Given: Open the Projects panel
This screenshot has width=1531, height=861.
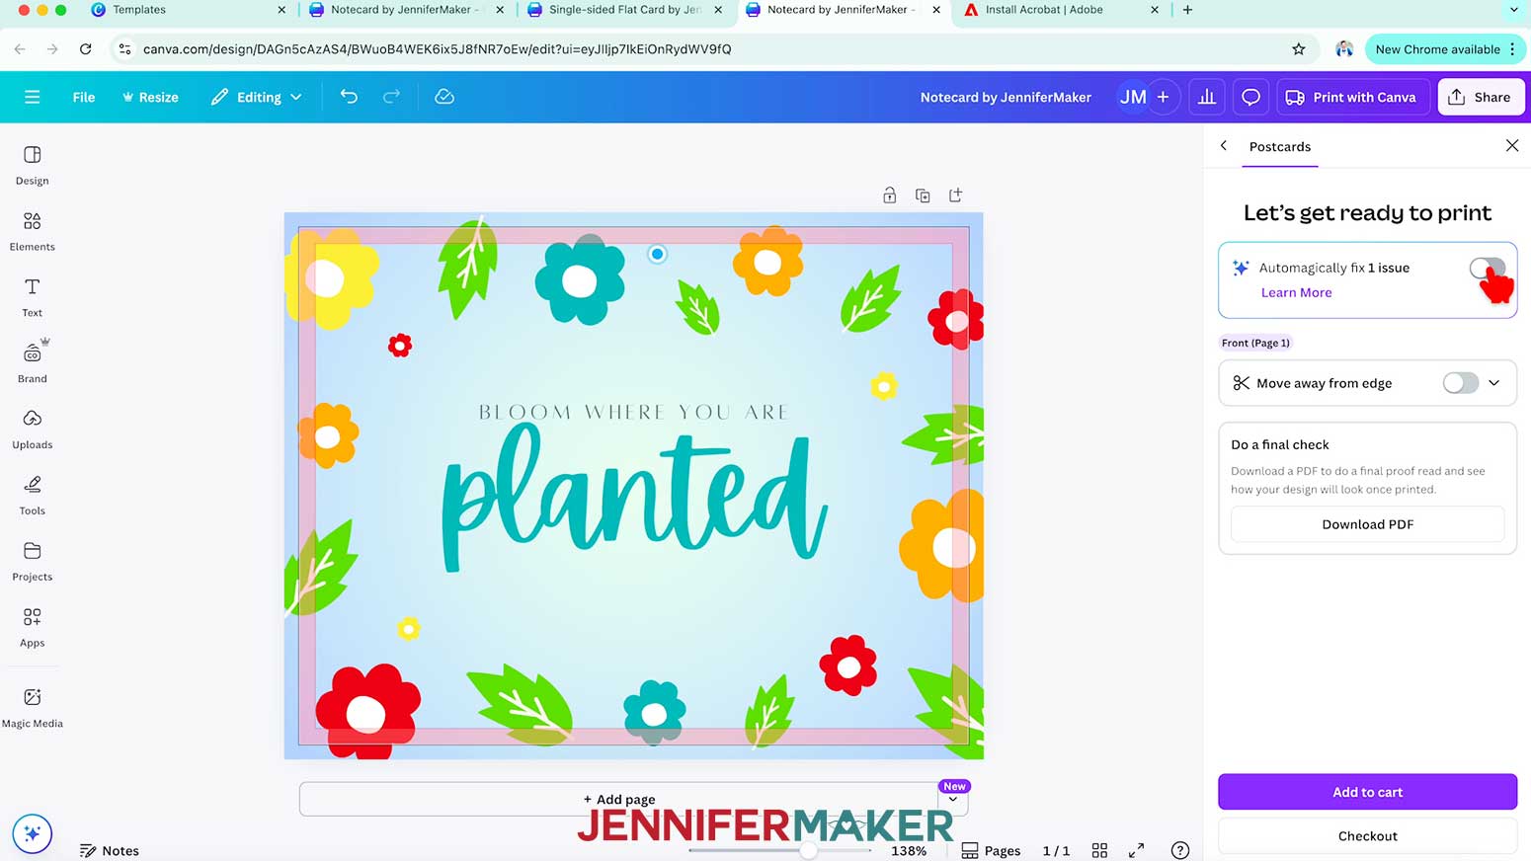Looking at the screenshot, I should point(32,562).
